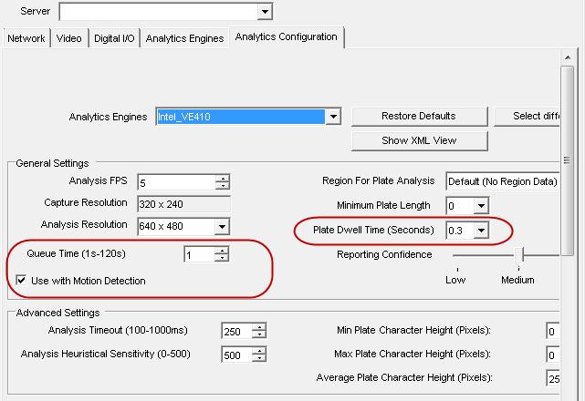Decrease Analysis Heuristical Sensitivity spinner value

click(258, 358)
